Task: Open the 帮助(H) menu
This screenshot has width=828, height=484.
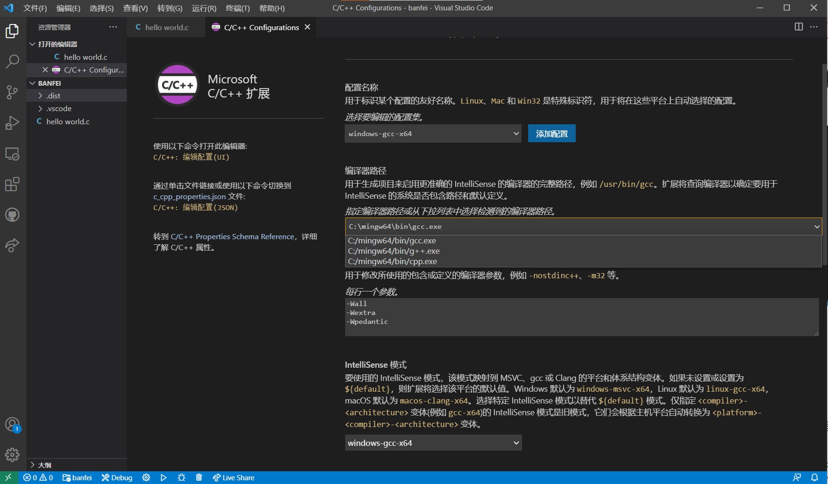Action: (272, 8)
